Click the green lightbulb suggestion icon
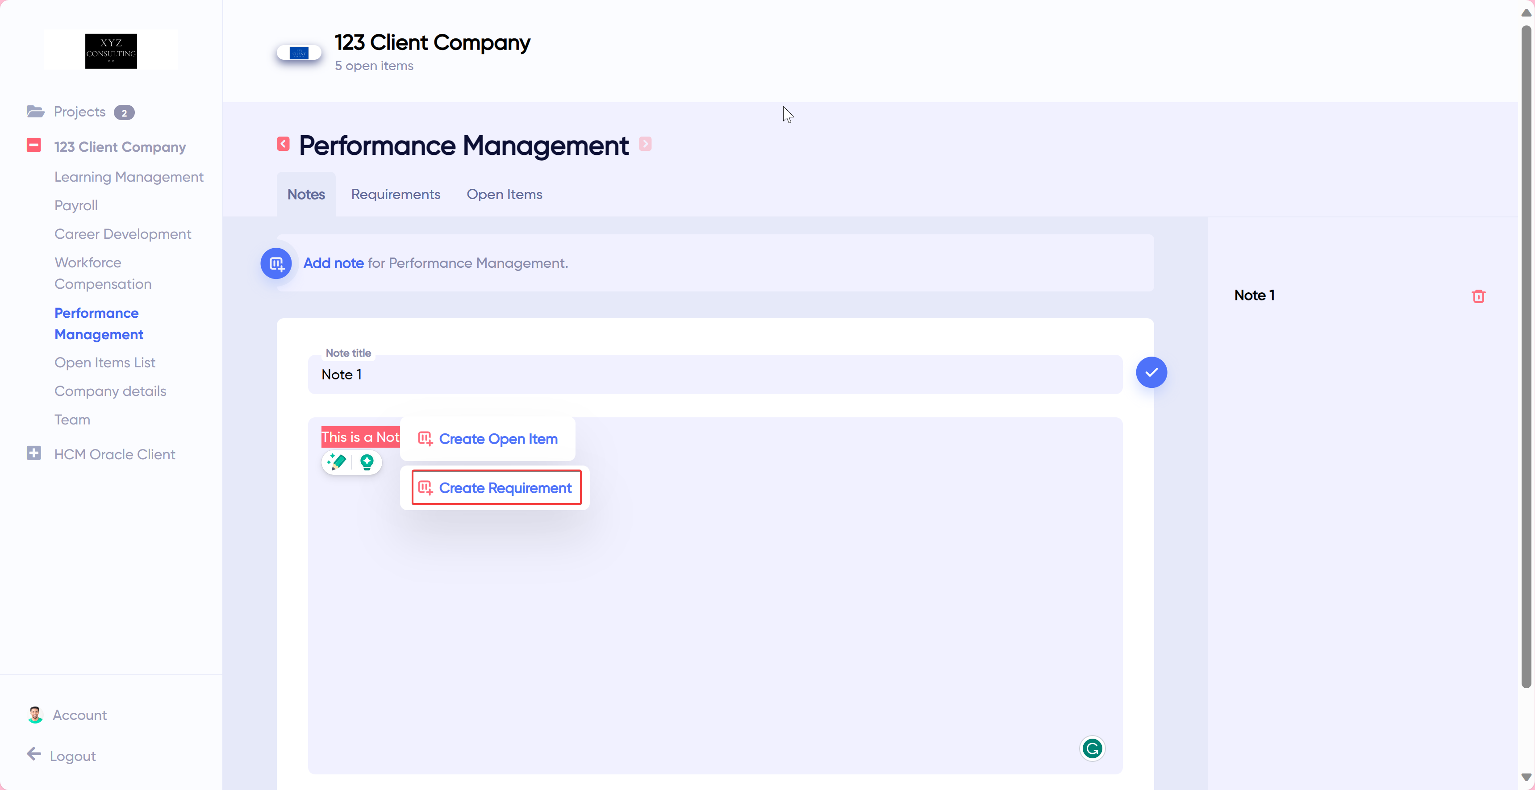The width and height of the screenshot is (1535, 790). [367, 462]
